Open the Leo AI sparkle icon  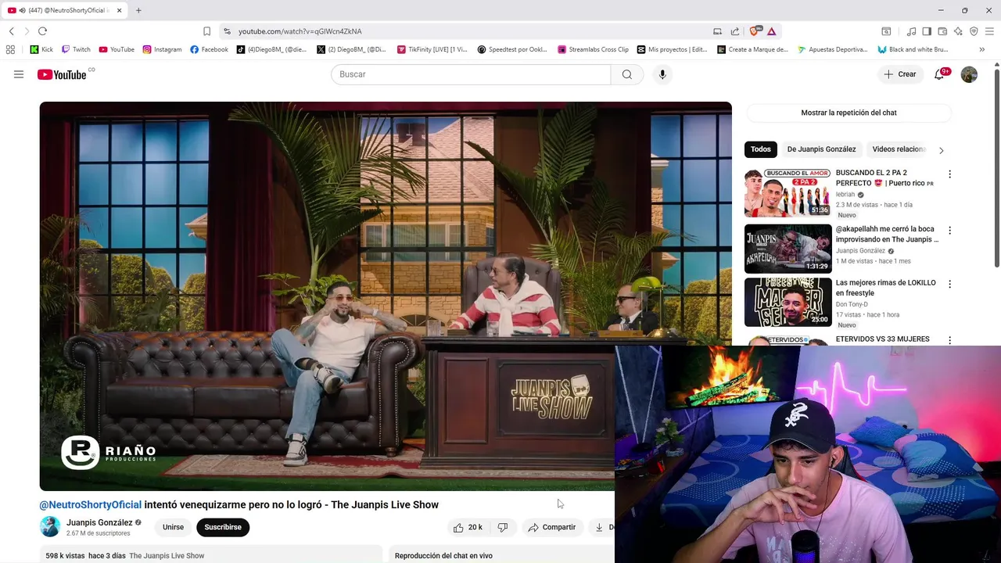click(x=958, y=31)
